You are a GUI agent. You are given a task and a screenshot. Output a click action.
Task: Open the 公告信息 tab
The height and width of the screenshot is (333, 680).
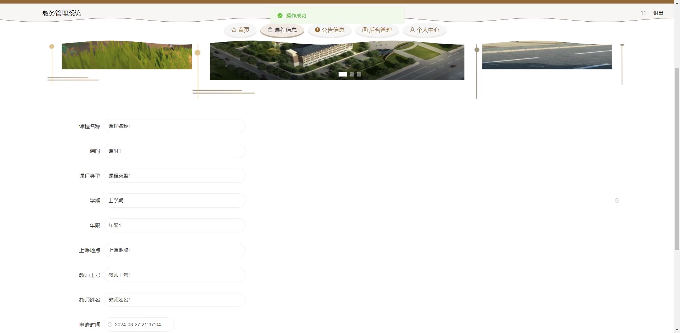(329, 30)
